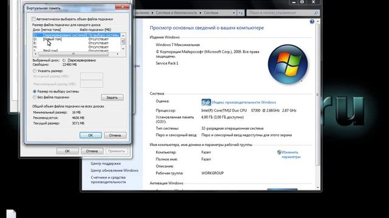
Task: Select the file icon on the desktop
Action: click(x=11, y=214)
